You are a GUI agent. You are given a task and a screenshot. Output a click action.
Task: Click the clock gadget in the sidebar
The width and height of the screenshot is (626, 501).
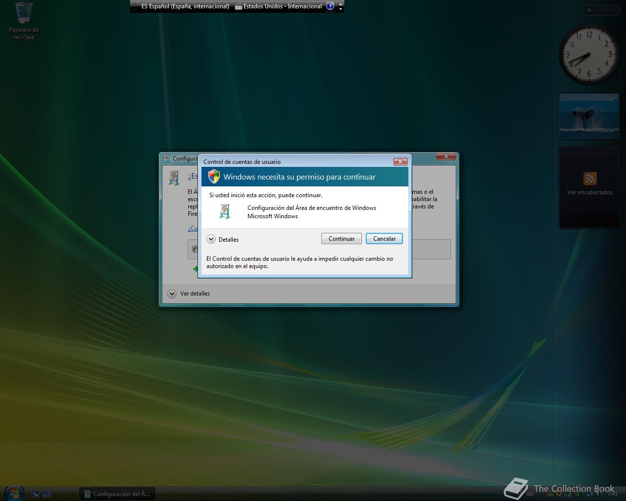click(589, 54)
